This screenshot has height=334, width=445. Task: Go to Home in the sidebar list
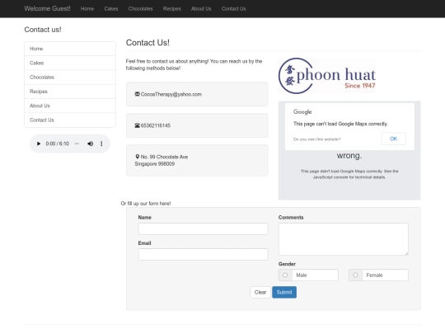click(x=70, y=49)
